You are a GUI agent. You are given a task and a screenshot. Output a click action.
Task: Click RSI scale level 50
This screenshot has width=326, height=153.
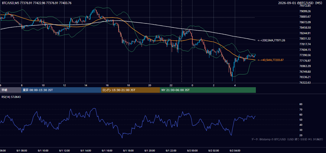click(301, 120)
